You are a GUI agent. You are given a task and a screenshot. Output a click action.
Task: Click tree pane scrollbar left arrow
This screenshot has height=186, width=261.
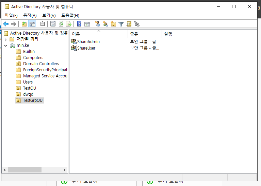5,170
